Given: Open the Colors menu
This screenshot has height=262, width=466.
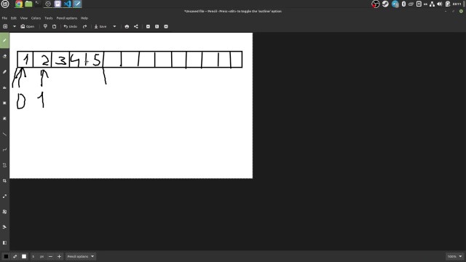Looking at the screenshot, I should pyautogui.click(x=36, y=18).
